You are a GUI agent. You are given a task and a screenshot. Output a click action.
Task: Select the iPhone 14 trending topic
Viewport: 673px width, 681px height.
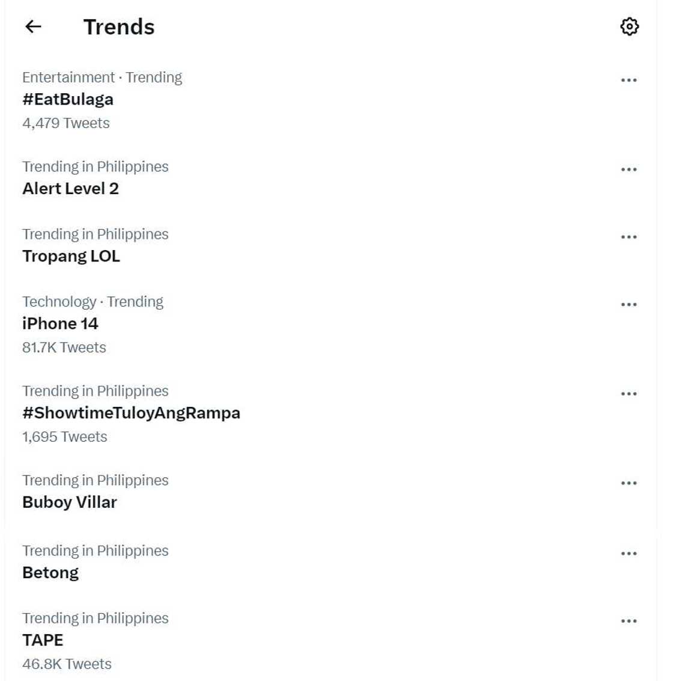(x=60, y=323)
